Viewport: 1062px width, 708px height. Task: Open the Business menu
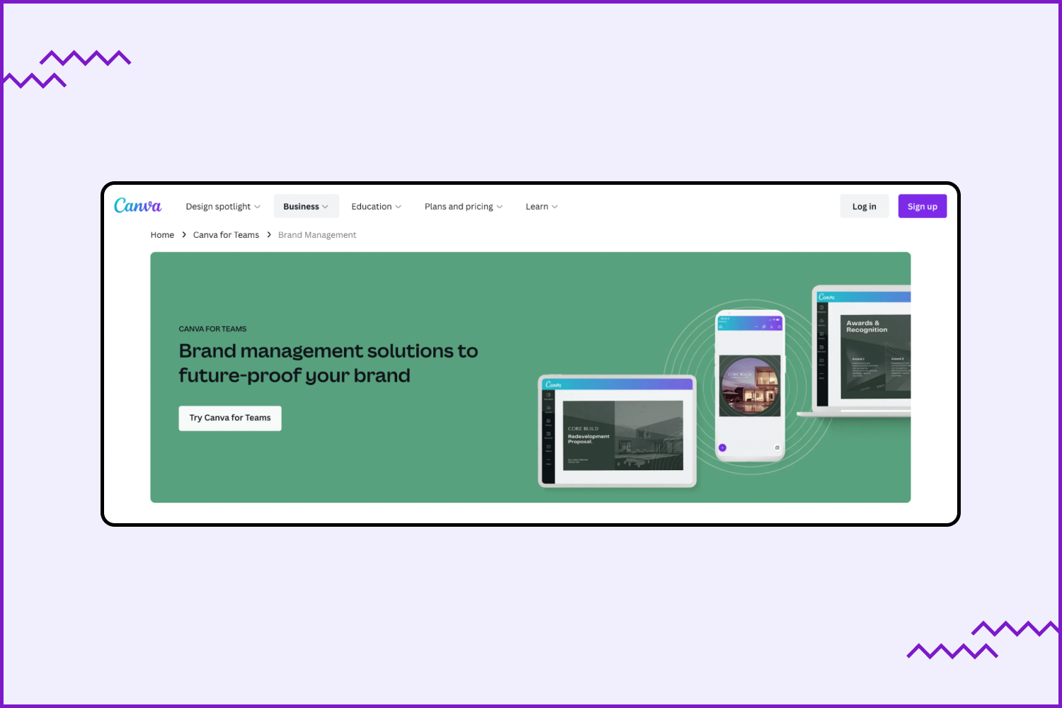coord(306,207)
